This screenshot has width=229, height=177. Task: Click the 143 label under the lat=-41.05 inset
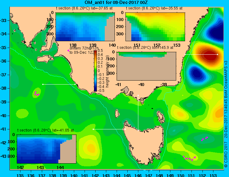coord(40,168)
